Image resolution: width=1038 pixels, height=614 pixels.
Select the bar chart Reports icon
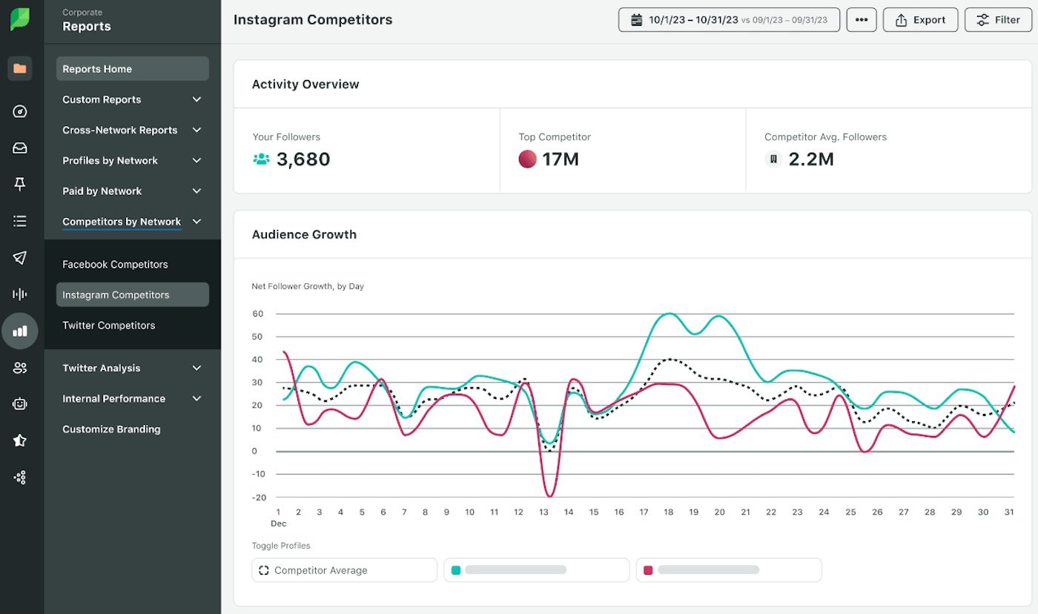click(x=20, y=331)
